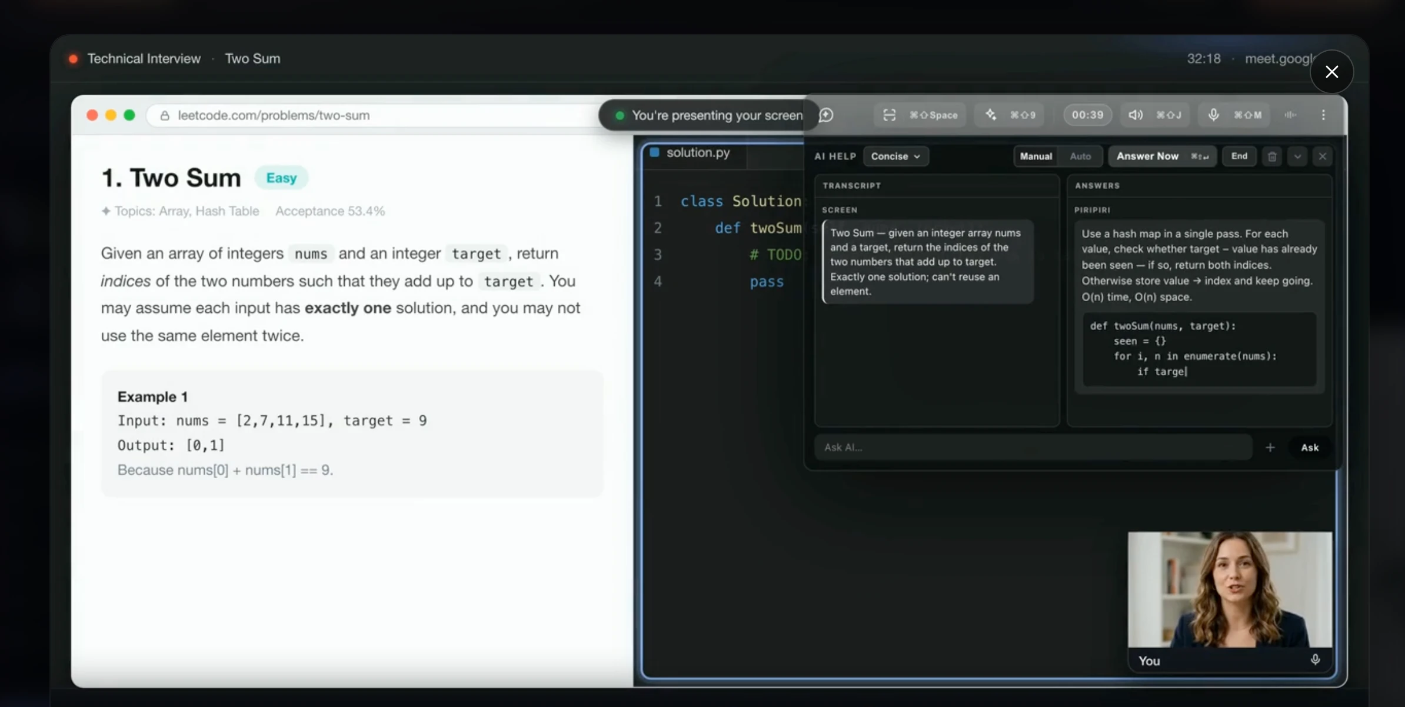Click the 00:39 timer pill
Image resolution: width=1405 pixels, height=707 pixels.
(x=1087, y=115)
